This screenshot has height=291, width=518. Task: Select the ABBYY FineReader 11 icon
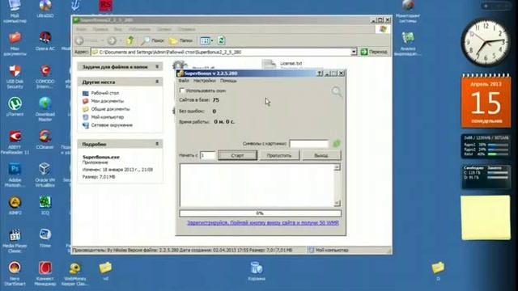point(15,142)
